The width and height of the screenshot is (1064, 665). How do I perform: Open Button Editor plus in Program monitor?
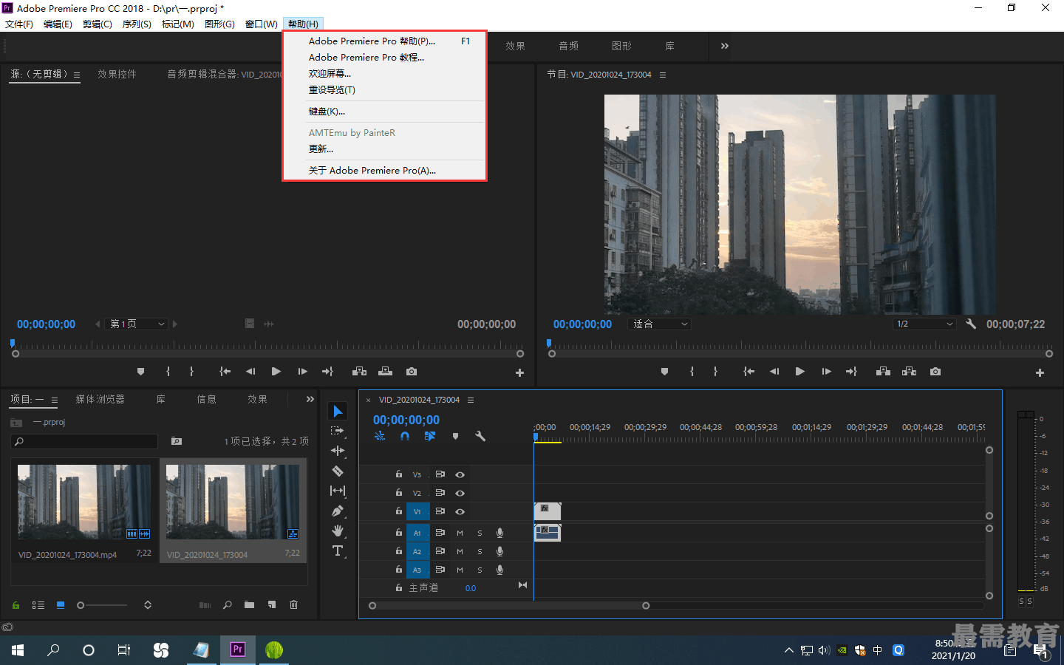[1040, 373]
